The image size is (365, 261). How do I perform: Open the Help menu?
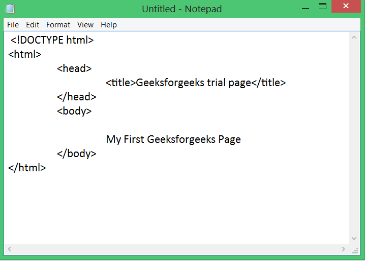pyautogui.click(x=109, y=25)
